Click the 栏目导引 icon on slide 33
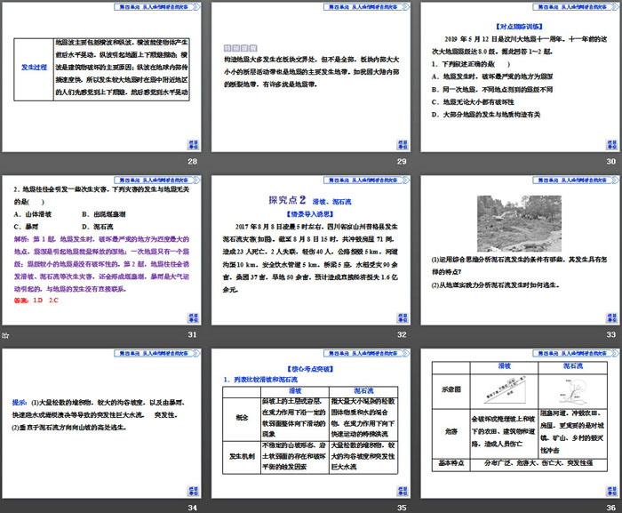The image size is (622, 513). click(611, 317)
